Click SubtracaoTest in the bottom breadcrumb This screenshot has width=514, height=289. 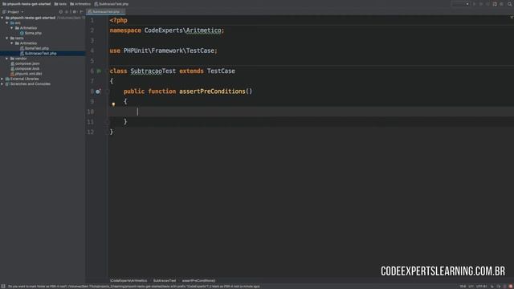[165, 281]
